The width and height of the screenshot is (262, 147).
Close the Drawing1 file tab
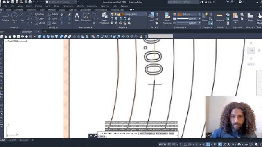click(x=39, y=31)
